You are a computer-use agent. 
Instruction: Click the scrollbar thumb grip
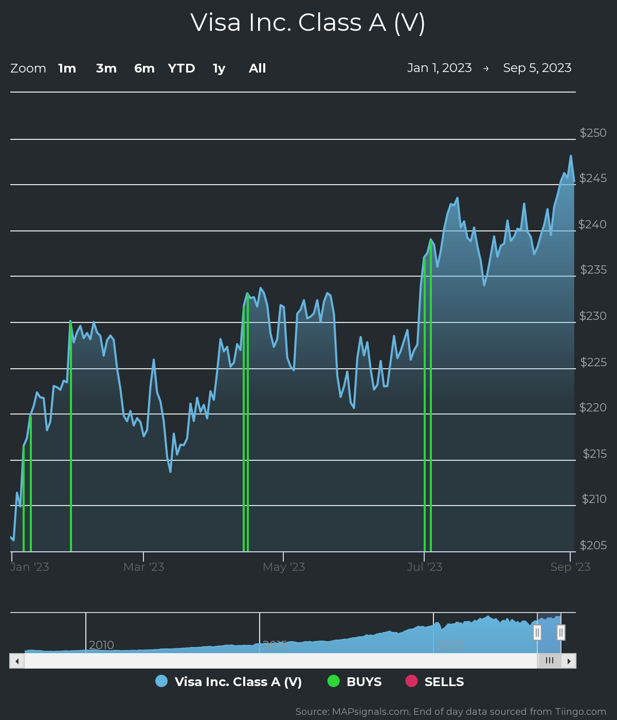click(x=550, y=661)
